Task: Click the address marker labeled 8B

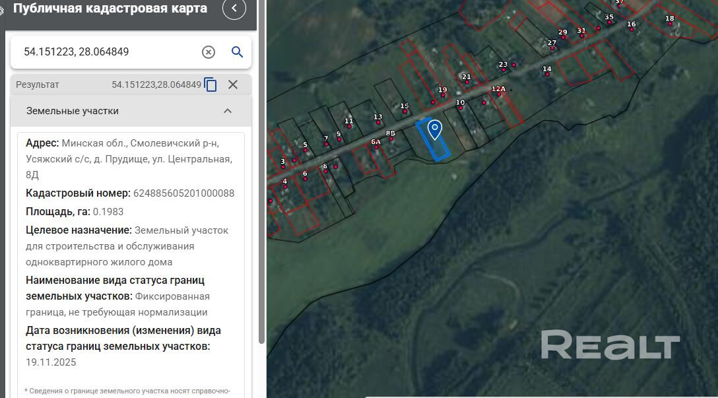Action: [x=391, y=139]
